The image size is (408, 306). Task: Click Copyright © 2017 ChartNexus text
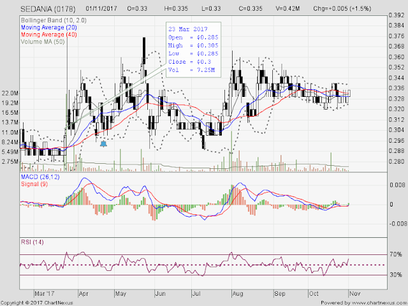(37, 303)
